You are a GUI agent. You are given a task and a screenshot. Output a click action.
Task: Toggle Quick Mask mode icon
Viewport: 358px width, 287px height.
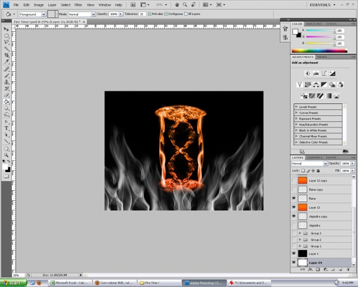[6, 176]
